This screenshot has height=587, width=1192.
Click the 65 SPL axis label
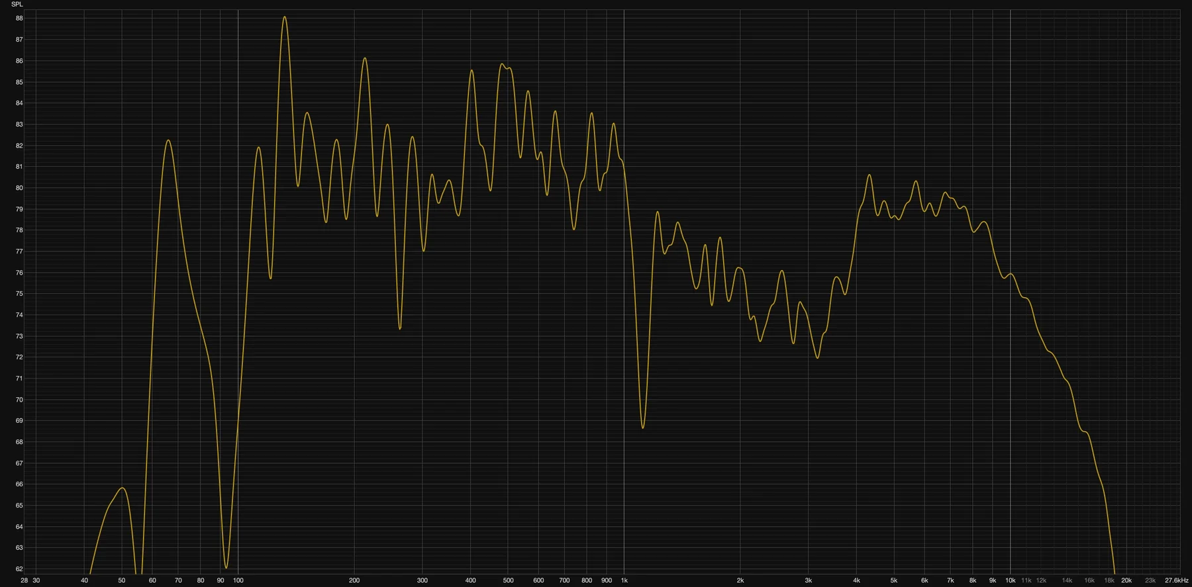pos(19,506)
